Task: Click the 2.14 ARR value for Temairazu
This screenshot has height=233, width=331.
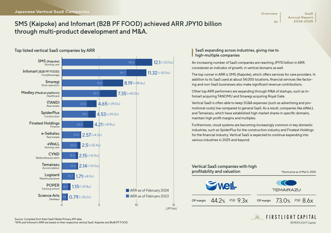Action: click(83, 166)
